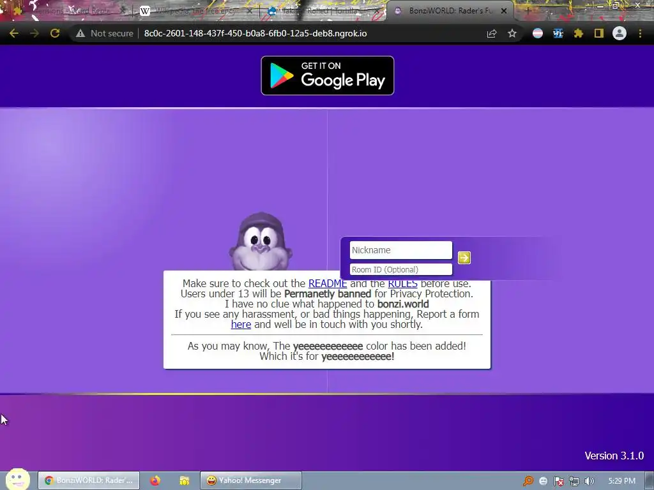This screenshot has width=654, height=490.
Task: Click the 'here' report form link
Action: 241,325
